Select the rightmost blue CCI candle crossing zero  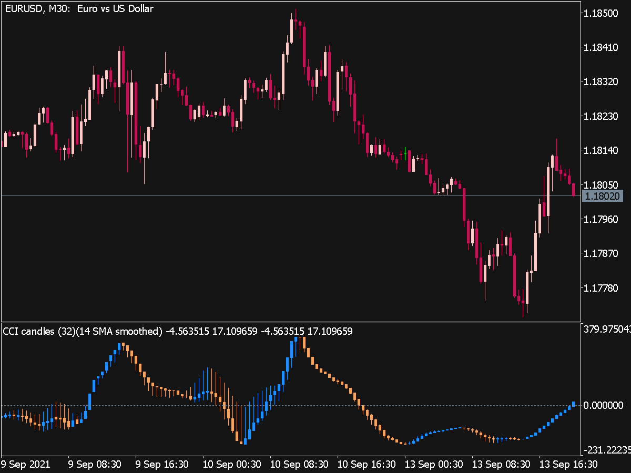[573, 405]
